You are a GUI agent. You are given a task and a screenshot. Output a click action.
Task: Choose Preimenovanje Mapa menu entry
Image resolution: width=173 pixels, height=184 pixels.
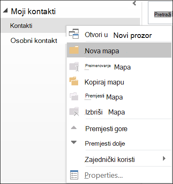point(119,67)
